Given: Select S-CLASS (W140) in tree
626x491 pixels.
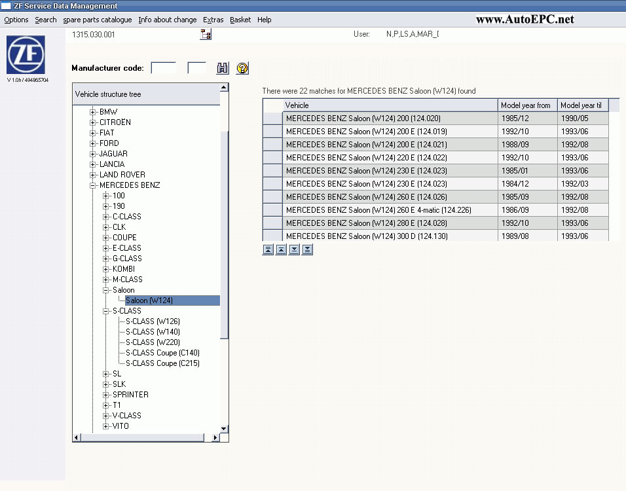Looking at the screenshot, I should (x=153, y=332).
